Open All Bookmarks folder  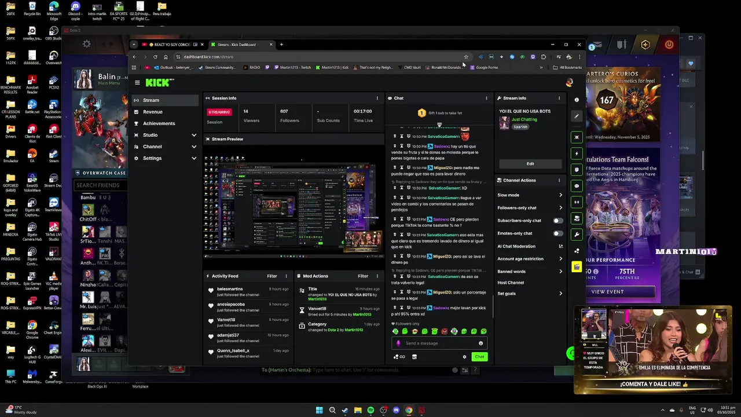(x=567, y=67)
